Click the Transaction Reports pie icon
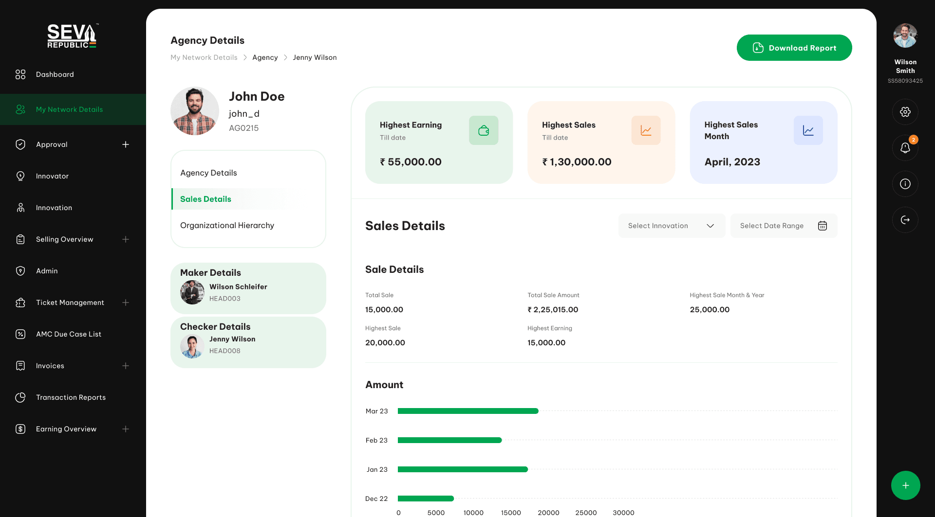Image resolution: width=935 pixels, height=517 pixels. [20, 397]
